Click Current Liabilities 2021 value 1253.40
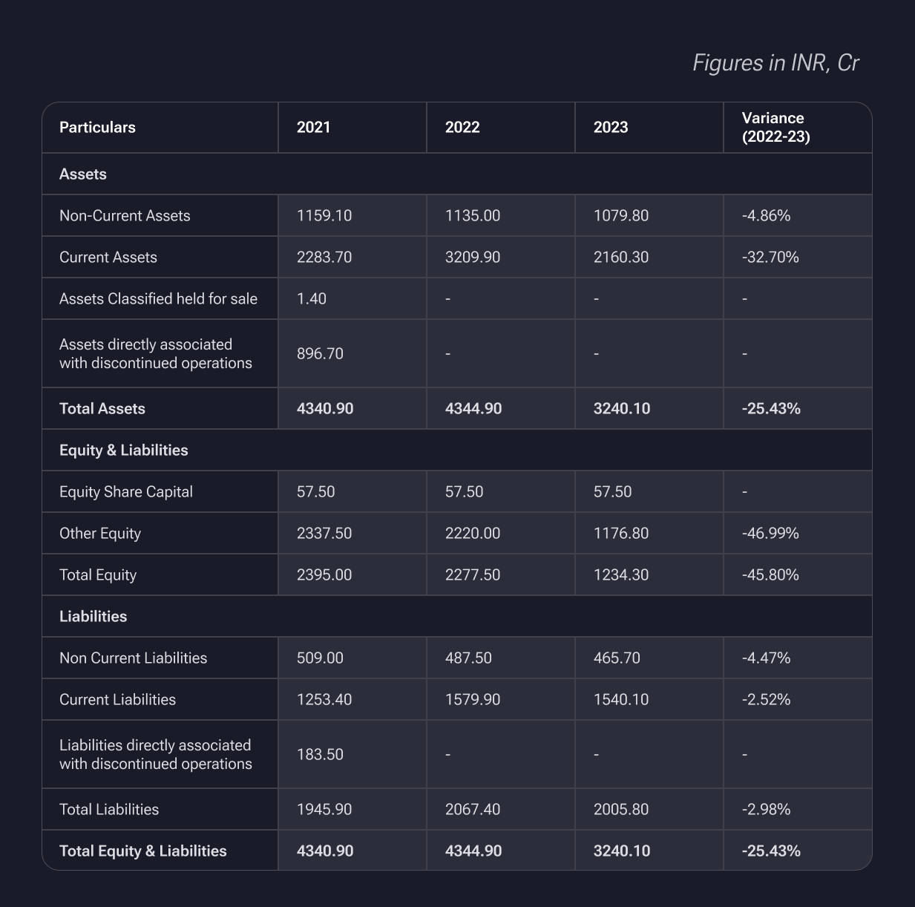The image size is (915, 907). pos(324,700)
